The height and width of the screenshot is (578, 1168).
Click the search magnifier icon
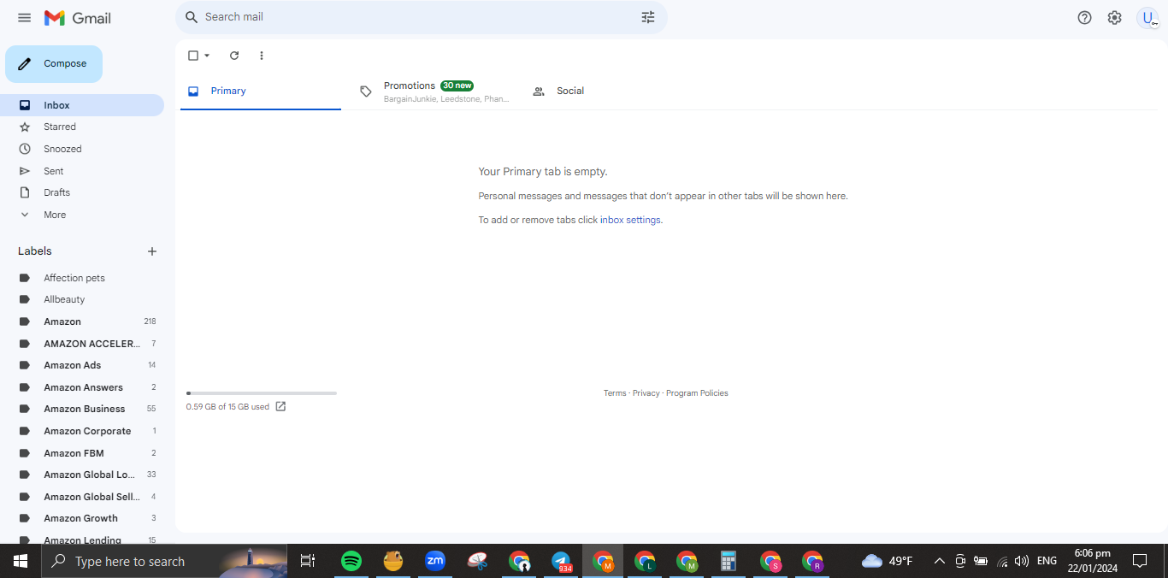(x=192, y=17)
